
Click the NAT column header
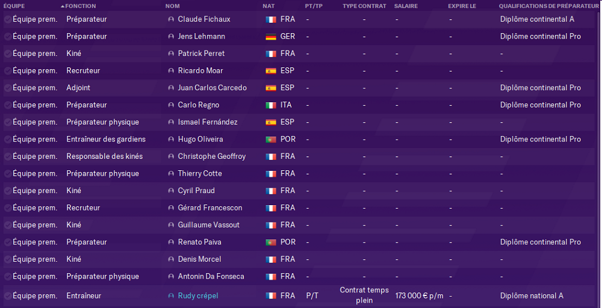pos(268,6)
